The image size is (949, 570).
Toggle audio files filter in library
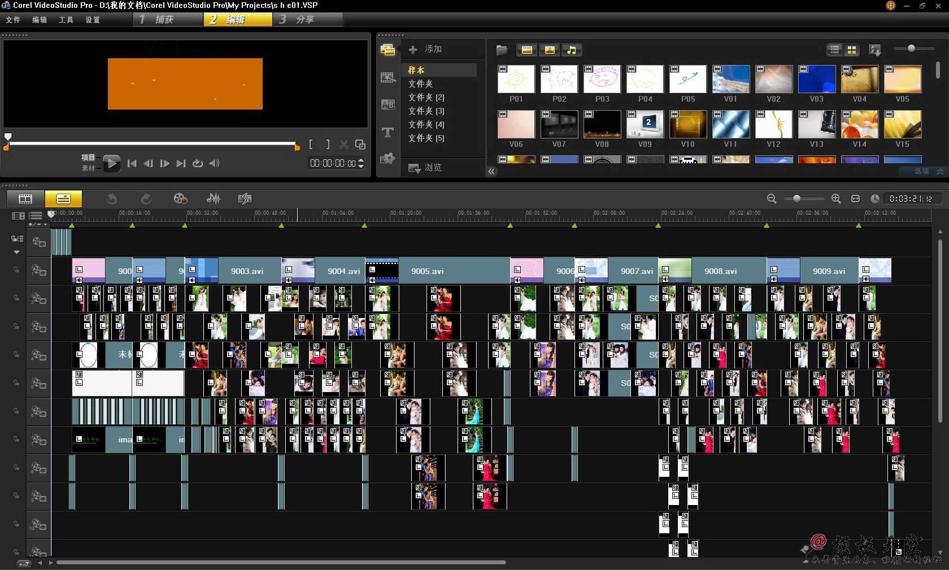[572, 50]
